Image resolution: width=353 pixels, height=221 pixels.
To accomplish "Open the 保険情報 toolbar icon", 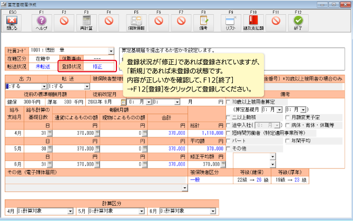I will tap(137, 21).
